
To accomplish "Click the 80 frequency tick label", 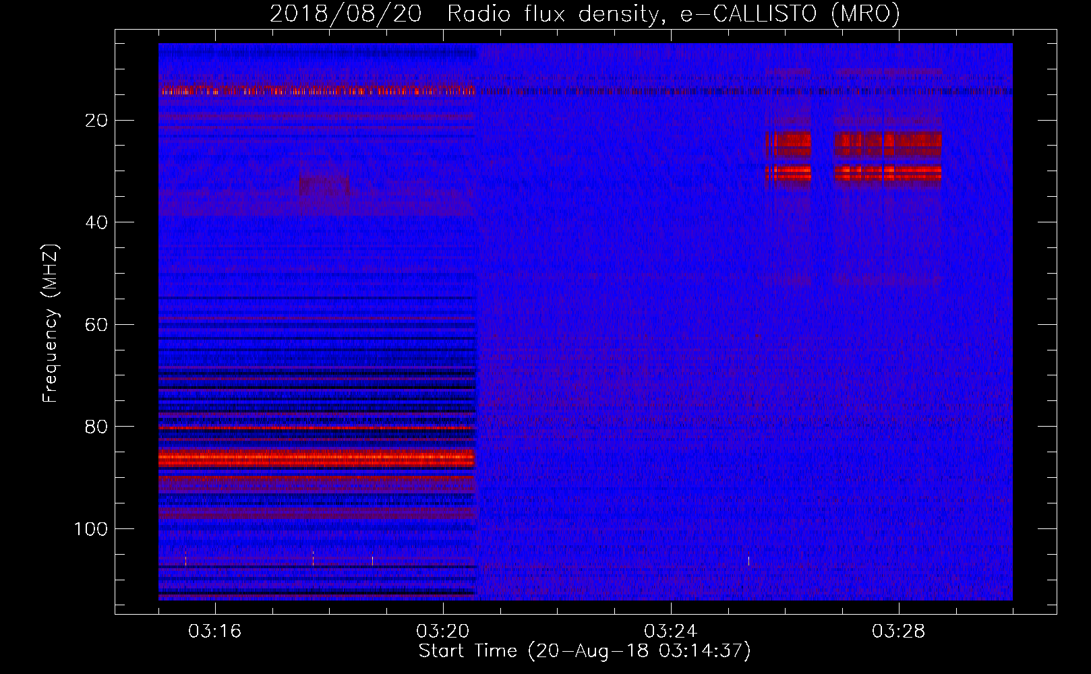I will (97, 427).
